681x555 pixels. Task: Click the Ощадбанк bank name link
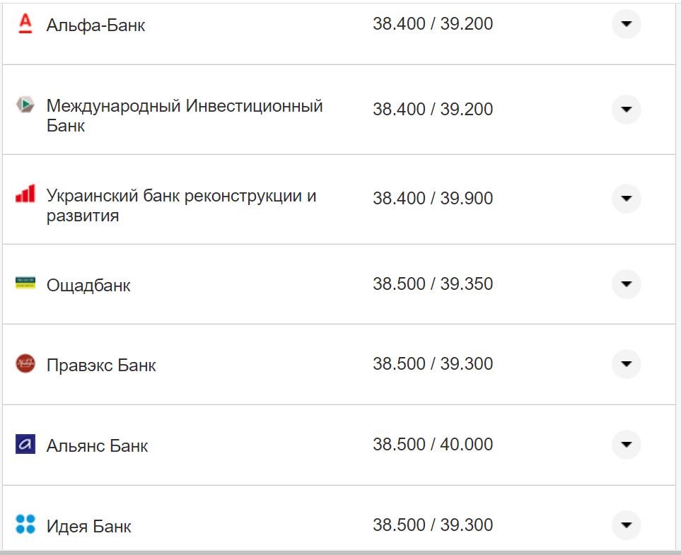87,284
